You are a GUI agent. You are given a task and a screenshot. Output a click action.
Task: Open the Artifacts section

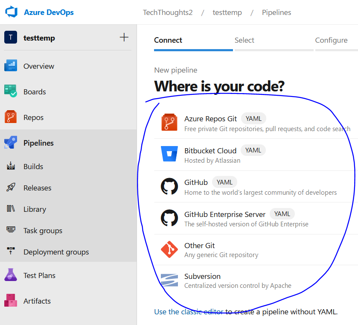[37, 301]
